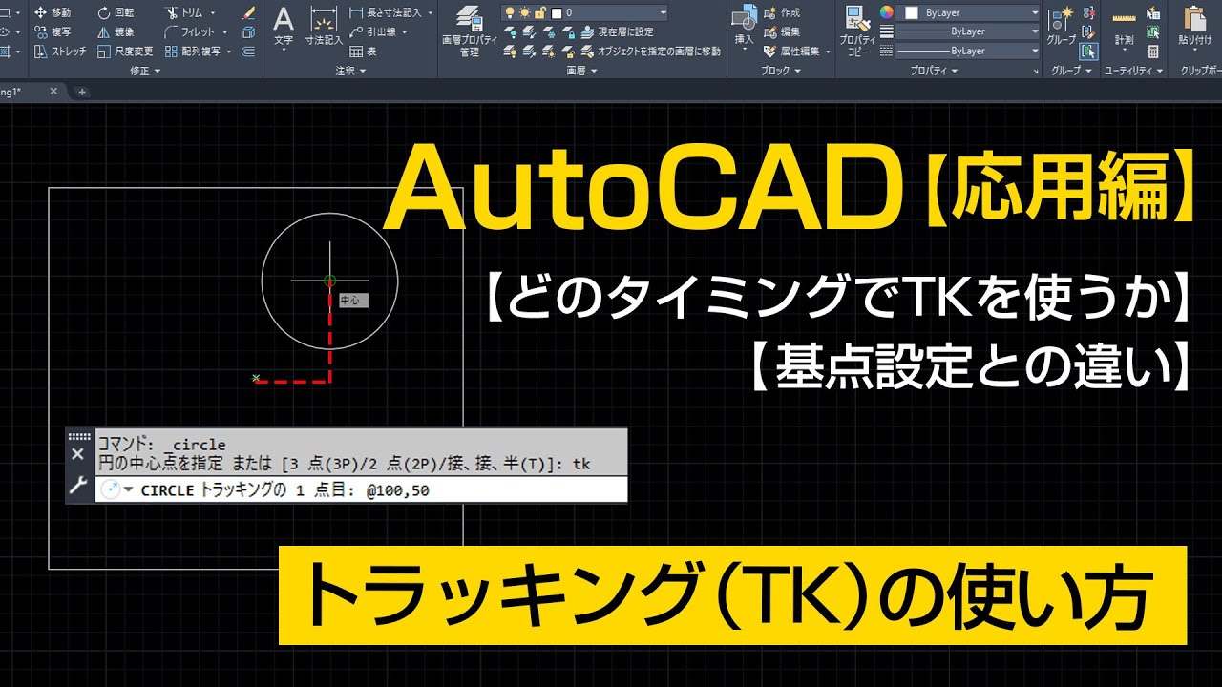
Task: Open the Text (文字) tool
Action: tap(284, 28)
